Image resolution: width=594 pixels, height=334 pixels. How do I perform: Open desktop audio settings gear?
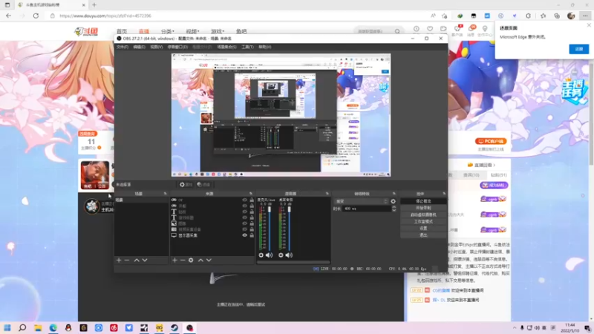[x=281, y=255]
